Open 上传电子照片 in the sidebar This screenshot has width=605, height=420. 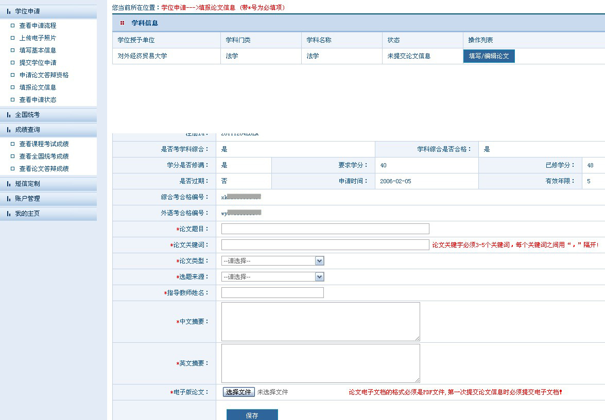(x=38, y=38)
